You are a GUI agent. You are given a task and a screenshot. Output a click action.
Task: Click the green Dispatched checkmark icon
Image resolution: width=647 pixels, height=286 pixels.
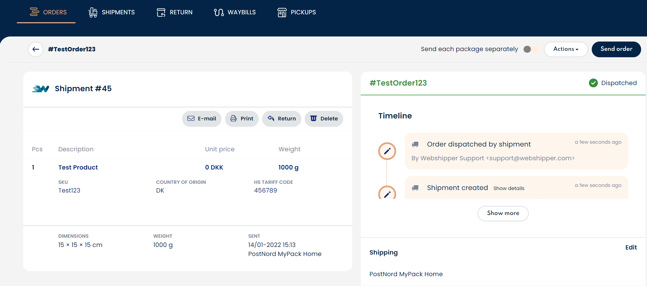593,83
